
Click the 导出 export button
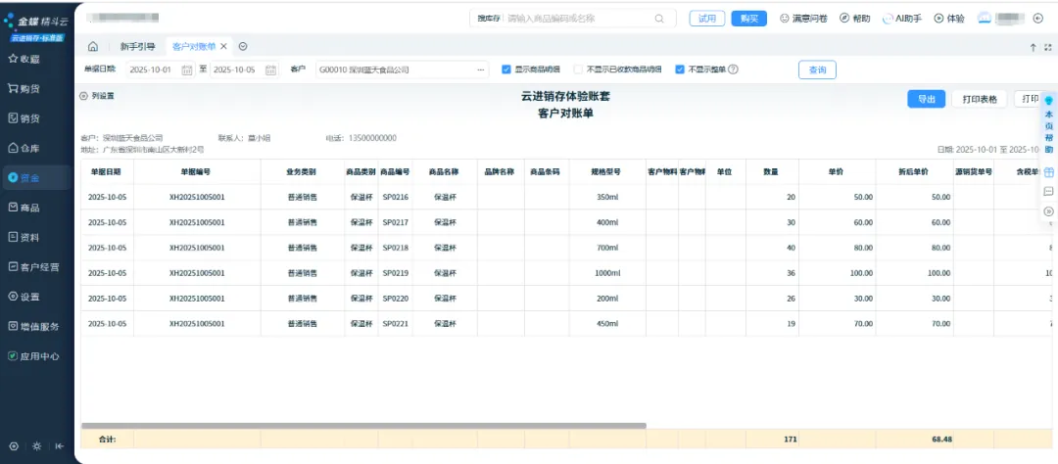pyautogui.click(x=926, y=99)
